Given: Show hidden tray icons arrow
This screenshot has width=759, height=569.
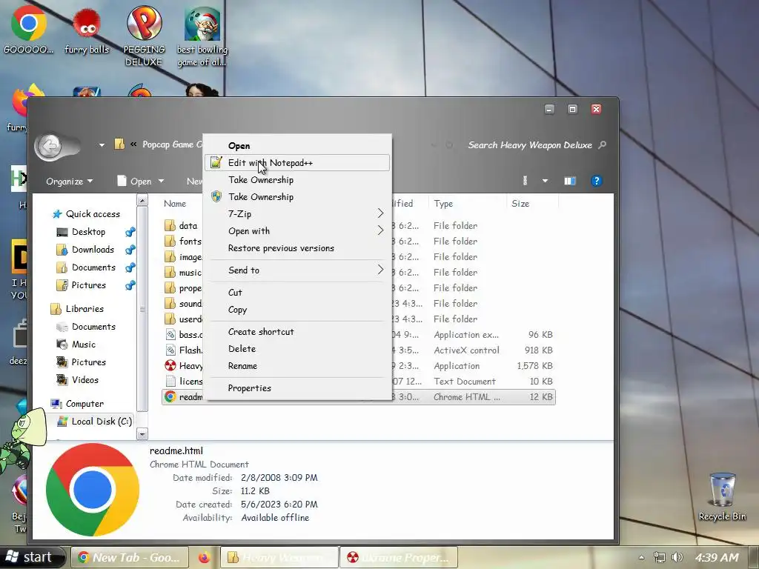Looking at the screenshot, I should tap(641, 557).
